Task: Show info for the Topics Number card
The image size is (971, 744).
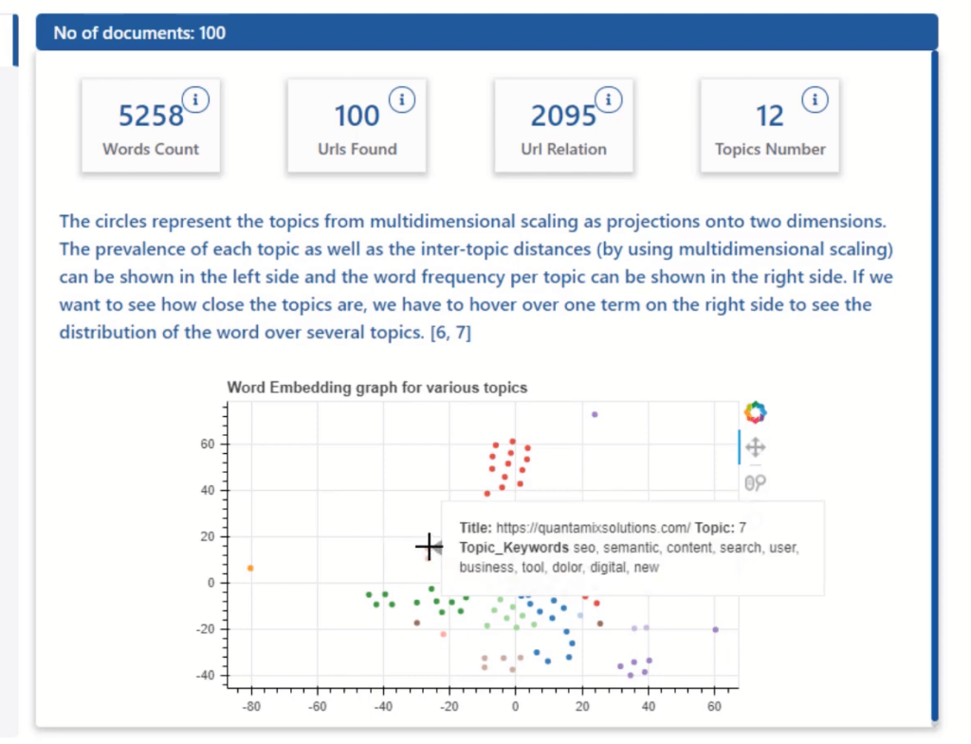Action: point(815,99)
